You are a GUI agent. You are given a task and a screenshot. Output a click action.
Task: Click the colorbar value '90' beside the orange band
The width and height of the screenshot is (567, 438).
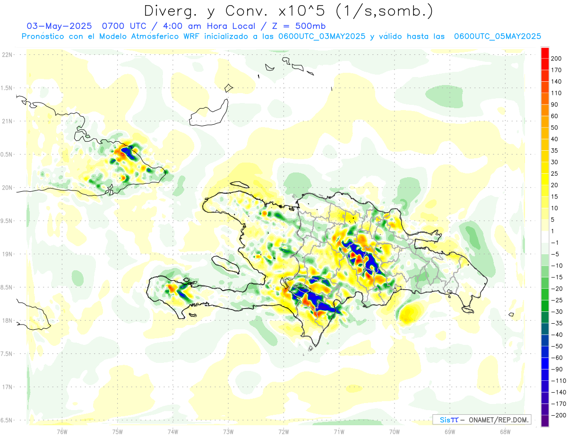[x=555, y=104]
